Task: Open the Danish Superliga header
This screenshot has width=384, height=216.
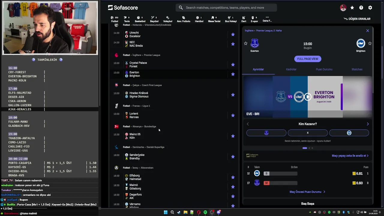Action: coord(144,147)
